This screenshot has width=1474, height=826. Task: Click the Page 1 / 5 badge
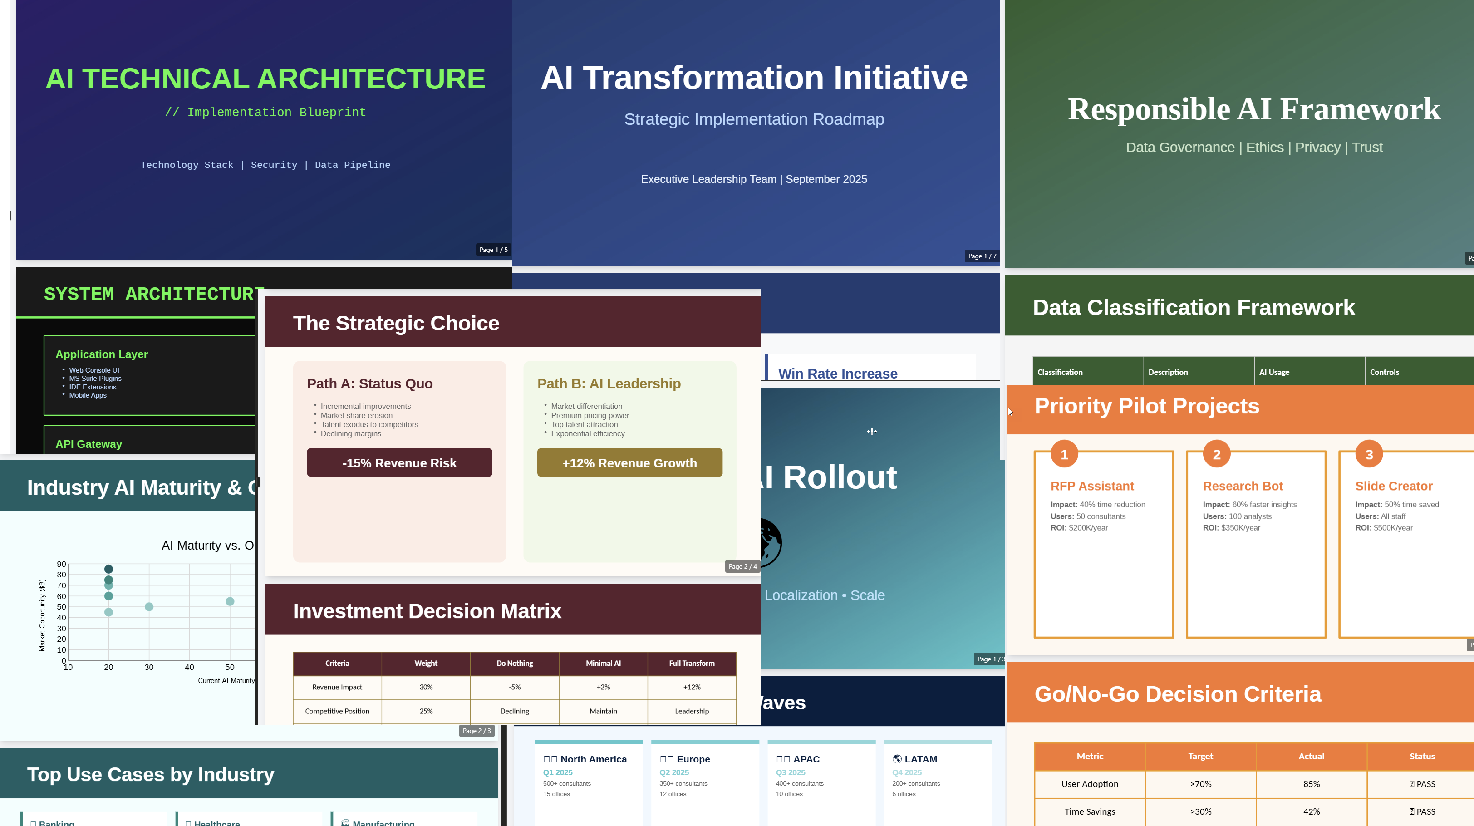tap(493, 250)
